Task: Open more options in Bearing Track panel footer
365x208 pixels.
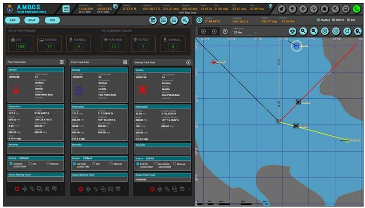Action: [188, 189]
